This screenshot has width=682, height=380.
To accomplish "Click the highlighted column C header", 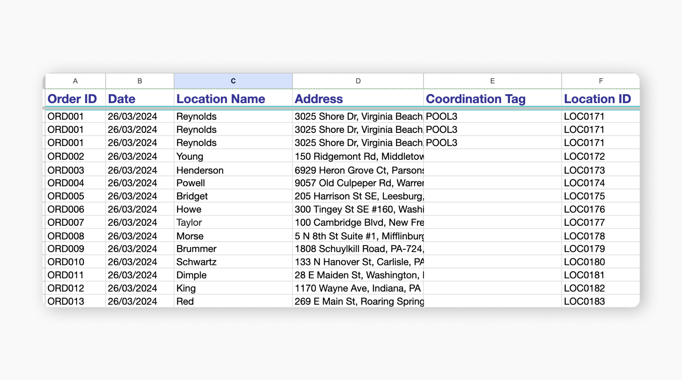I will point(233,81).
